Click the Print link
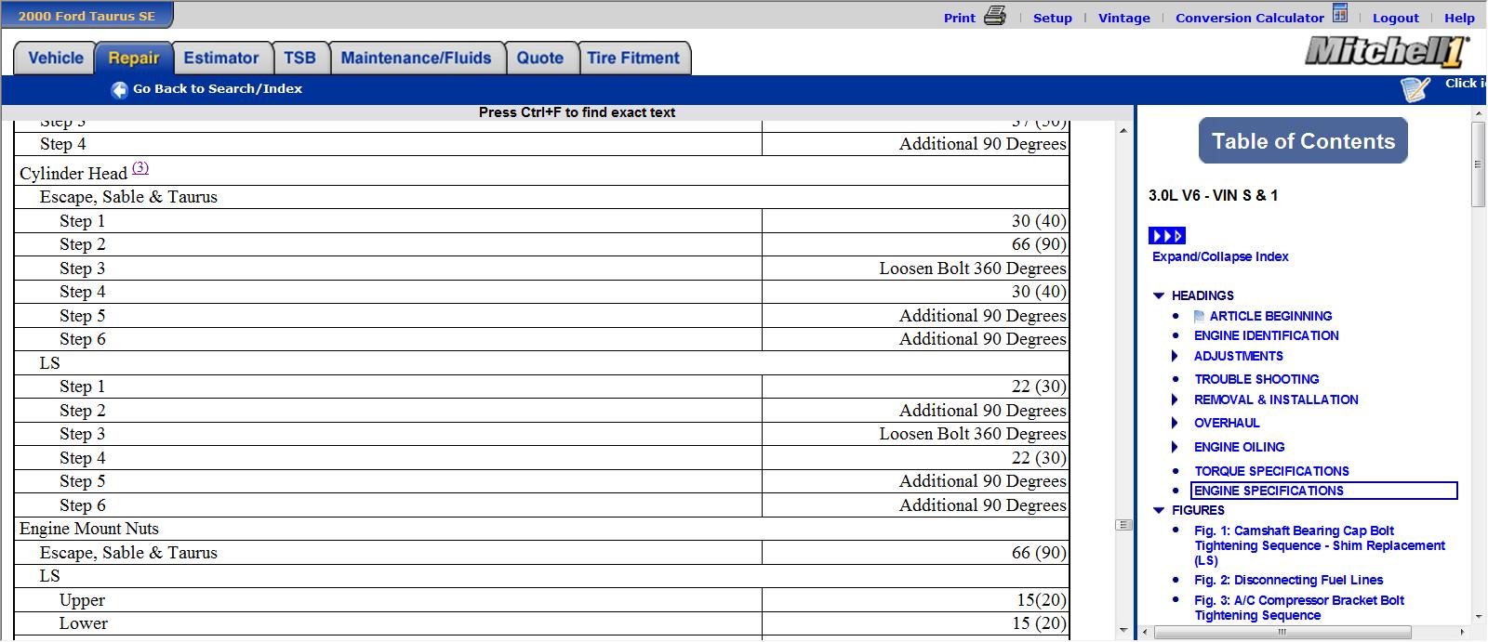Screen dimensions: 1488x642 point(960,18)
